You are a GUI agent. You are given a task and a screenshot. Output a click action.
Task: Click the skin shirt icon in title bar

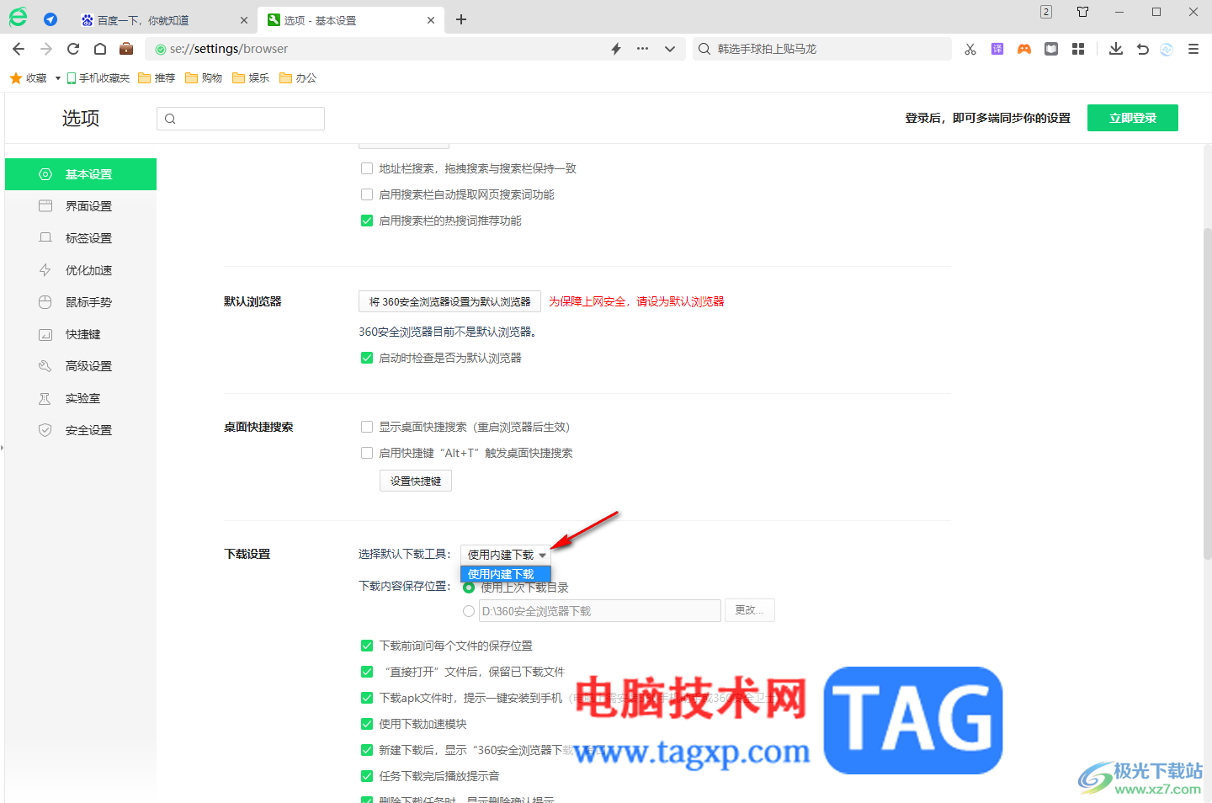tap(1083, 12)
